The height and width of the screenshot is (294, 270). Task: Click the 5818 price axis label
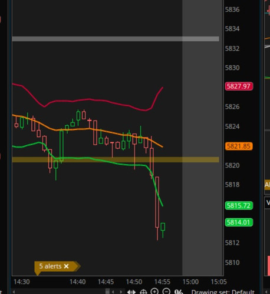click(x=232, y=185)
